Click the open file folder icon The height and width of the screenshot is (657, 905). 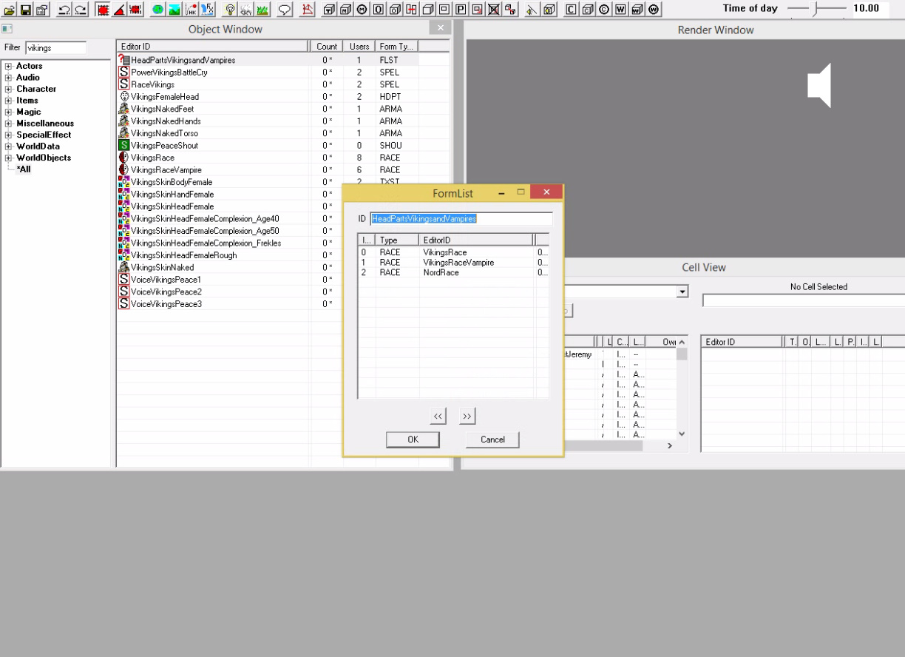[10, 10]
